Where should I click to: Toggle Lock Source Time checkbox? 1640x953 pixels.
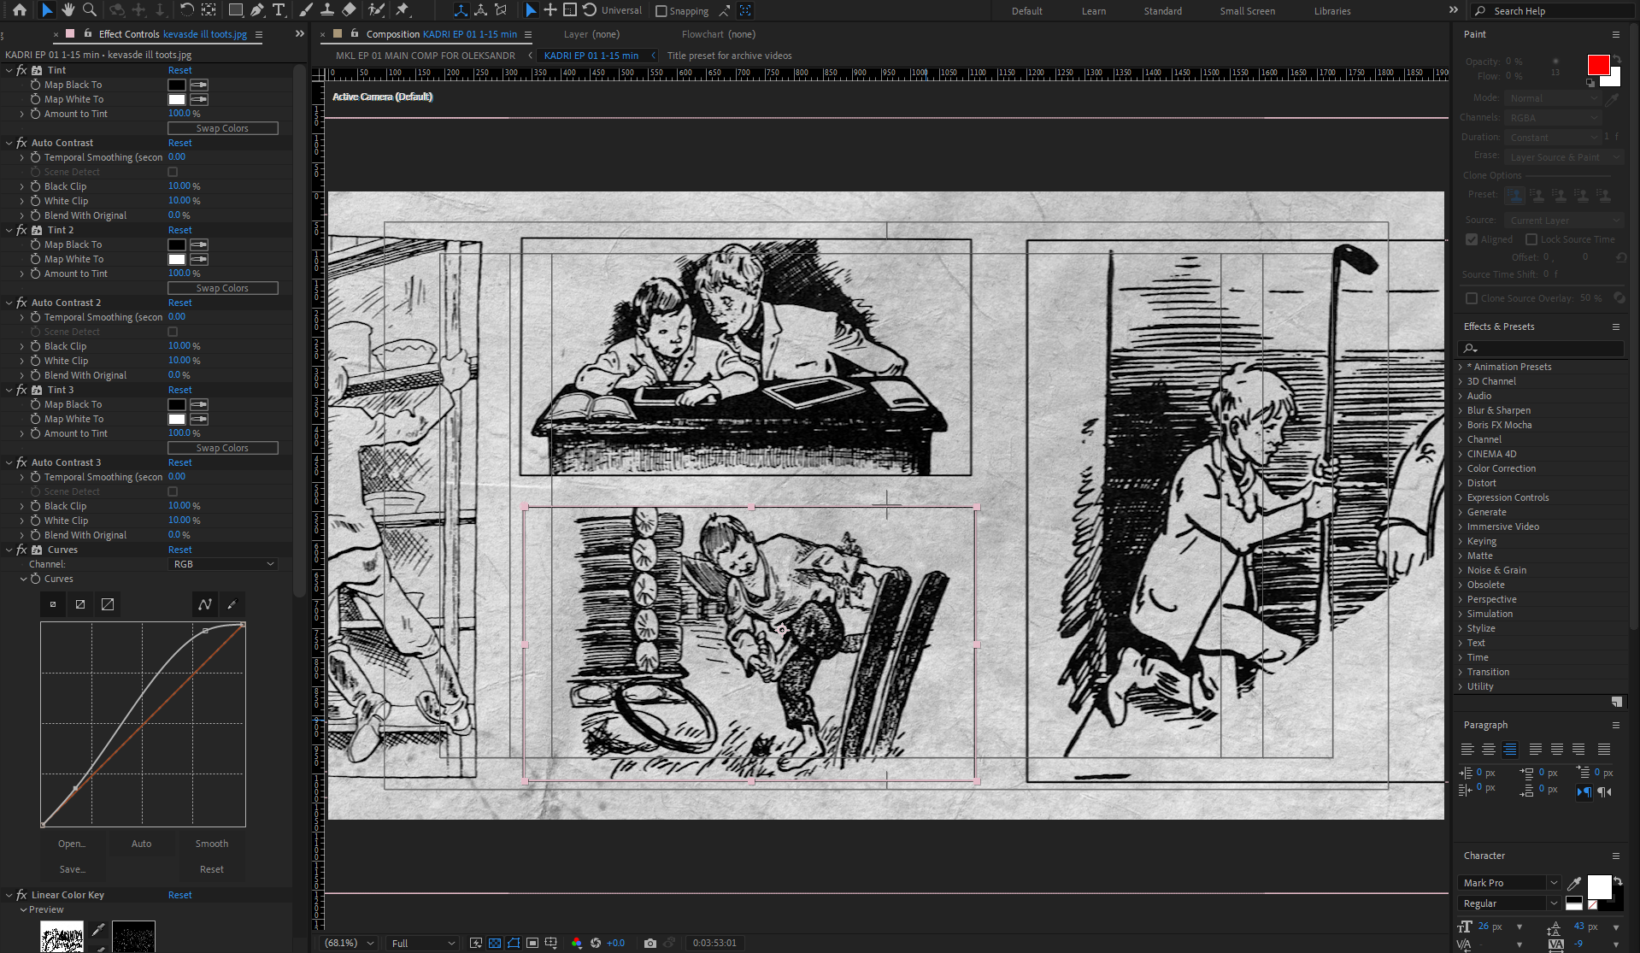pyautogui.click(x=1531, y=239)
